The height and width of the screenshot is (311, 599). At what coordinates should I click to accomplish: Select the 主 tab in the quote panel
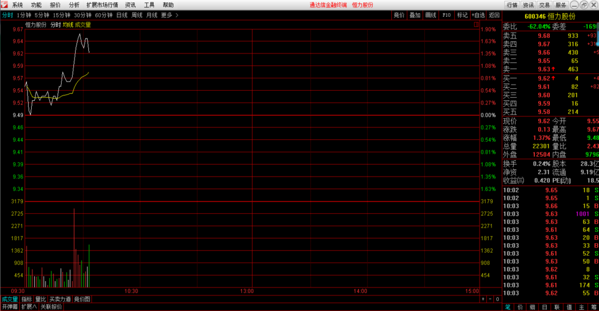(582, 307)
